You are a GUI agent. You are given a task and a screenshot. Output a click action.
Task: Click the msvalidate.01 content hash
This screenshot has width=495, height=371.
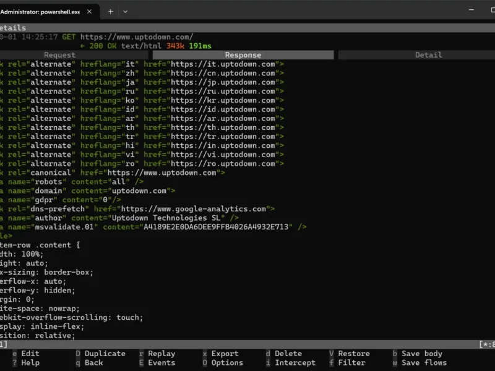click(216, 227)
